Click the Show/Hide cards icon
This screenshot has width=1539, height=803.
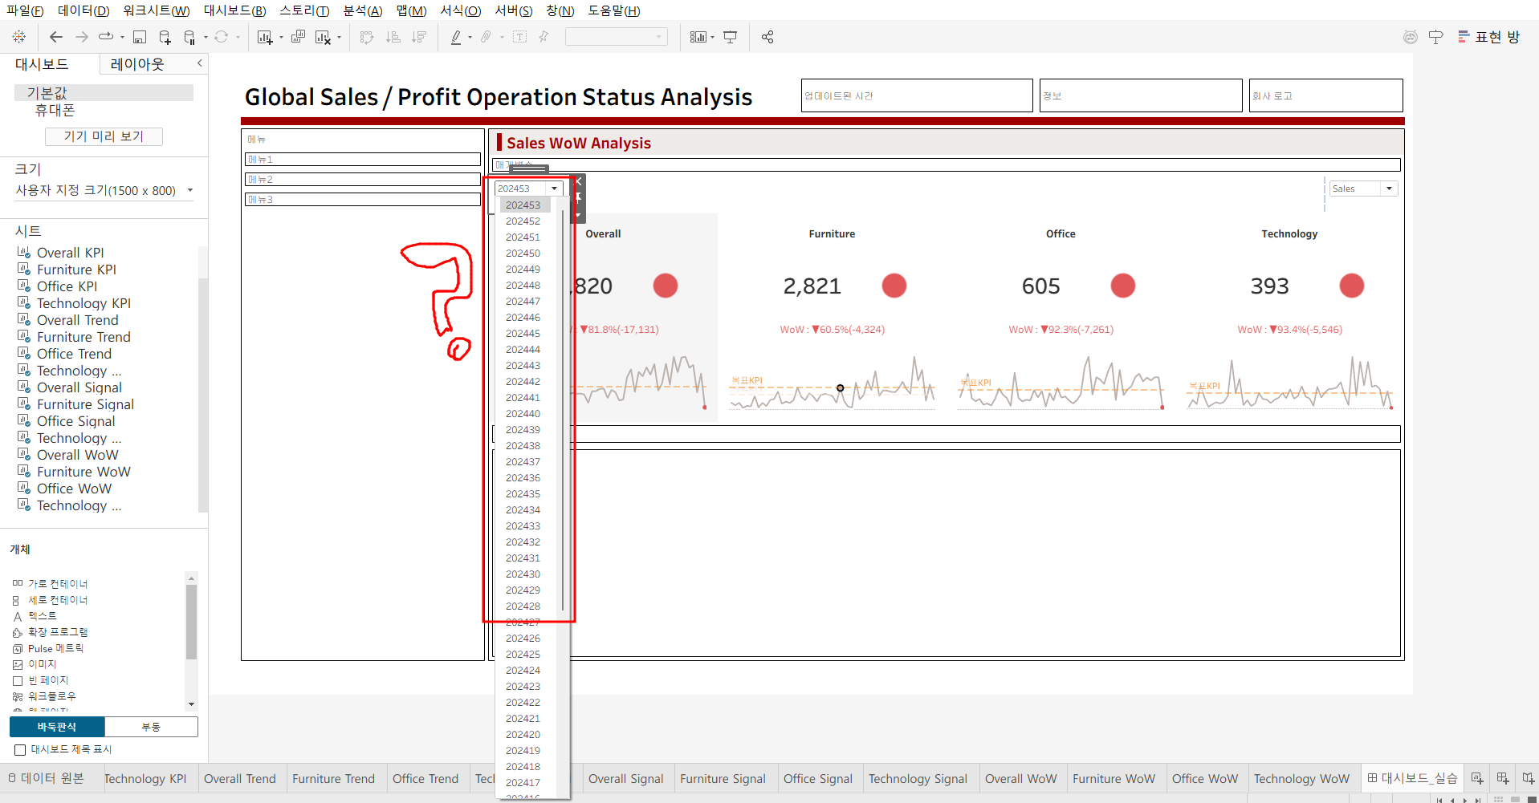[x=698, y=37]
